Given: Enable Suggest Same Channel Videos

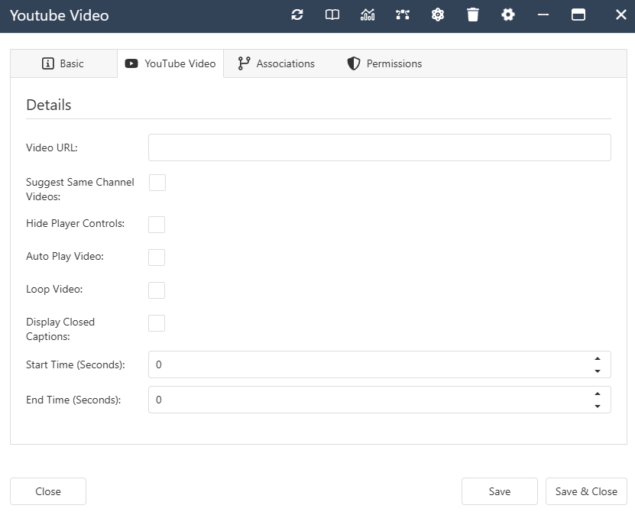Looking at the screenshot, I should tap(157, 183).
